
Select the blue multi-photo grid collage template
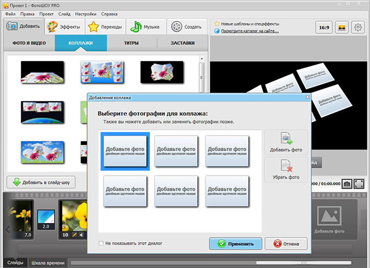[x=102, y=72]
